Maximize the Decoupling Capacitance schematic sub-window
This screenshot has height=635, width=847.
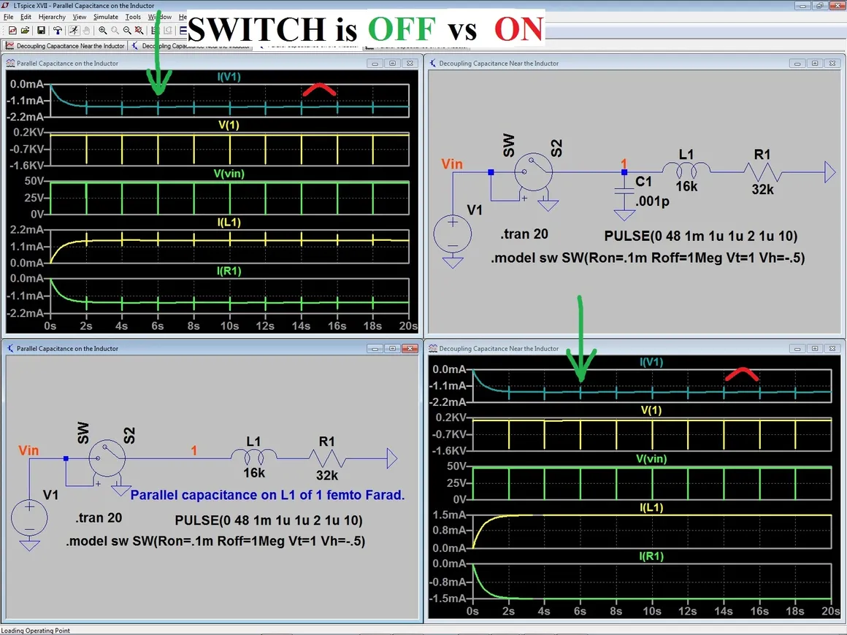pos(816,64)
